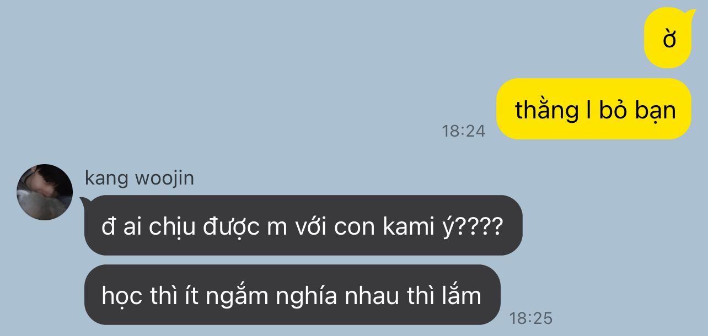Click the word 'học' in gray bubble
708x336 pixels.
[122, 297]
